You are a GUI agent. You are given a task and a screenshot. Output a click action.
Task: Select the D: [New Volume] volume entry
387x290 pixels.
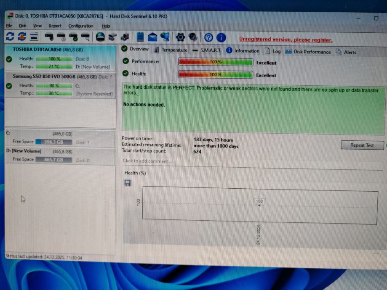(x=61, y=156)
